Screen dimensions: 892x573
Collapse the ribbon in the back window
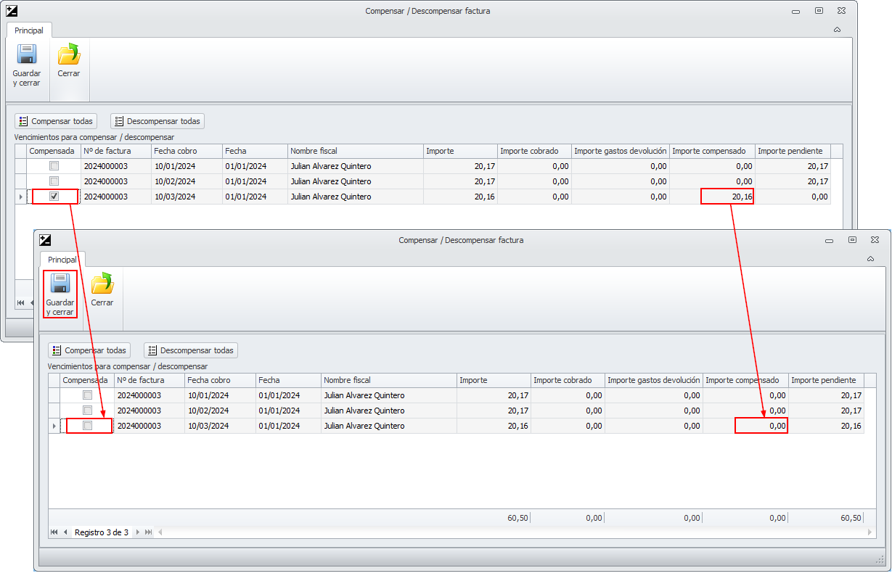[x=837, y=30]
